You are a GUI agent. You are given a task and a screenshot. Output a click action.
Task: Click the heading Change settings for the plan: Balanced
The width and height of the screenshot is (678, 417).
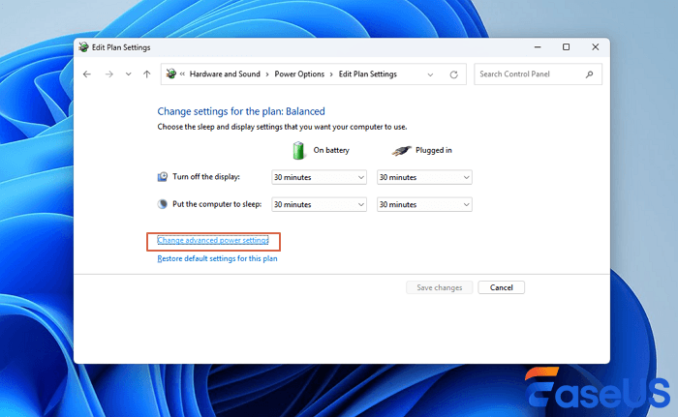[241, 111]
